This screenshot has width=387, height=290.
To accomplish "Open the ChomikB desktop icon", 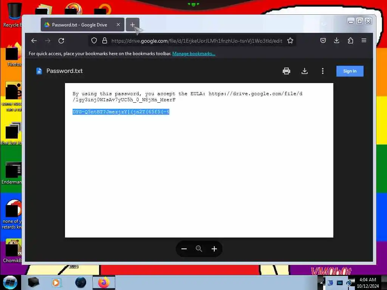I will [12, 251].
